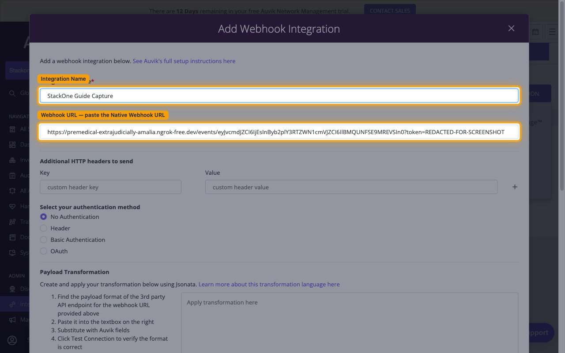Open the calendar icon behind the dialog
565x353 pixels.
(x=535, y=32)
